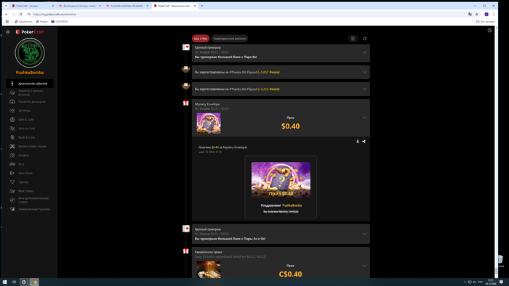This screenshot has width=509, height=286.
Task: Bookmark this page with star icon
Action: (x=476, y=15)
